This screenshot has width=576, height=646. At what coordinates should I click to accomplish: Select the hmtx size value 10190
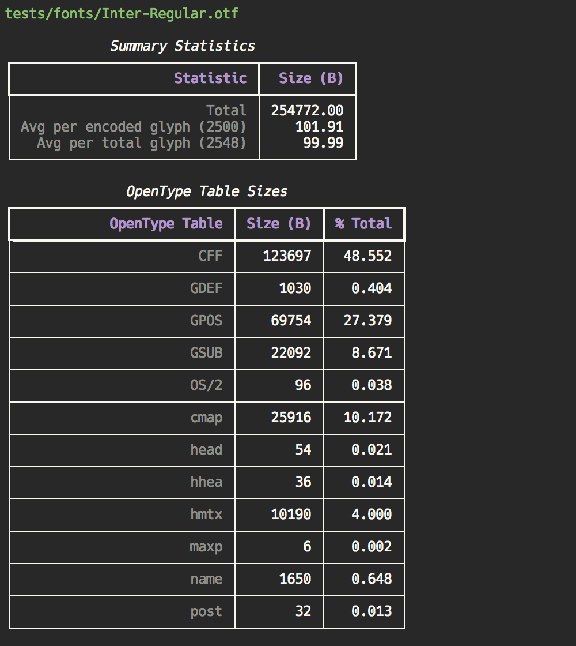pos(291,514)
